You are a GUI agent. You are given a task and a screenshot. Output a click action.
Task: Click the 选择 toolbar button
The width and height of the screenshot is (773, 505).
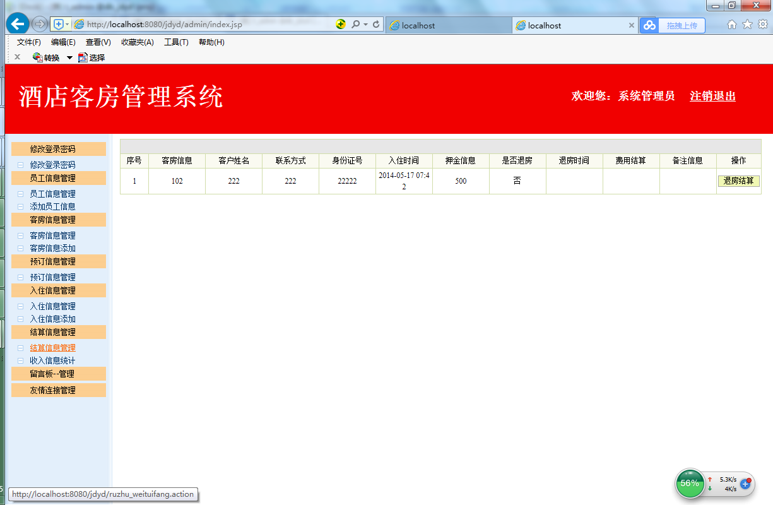point(91,57)
